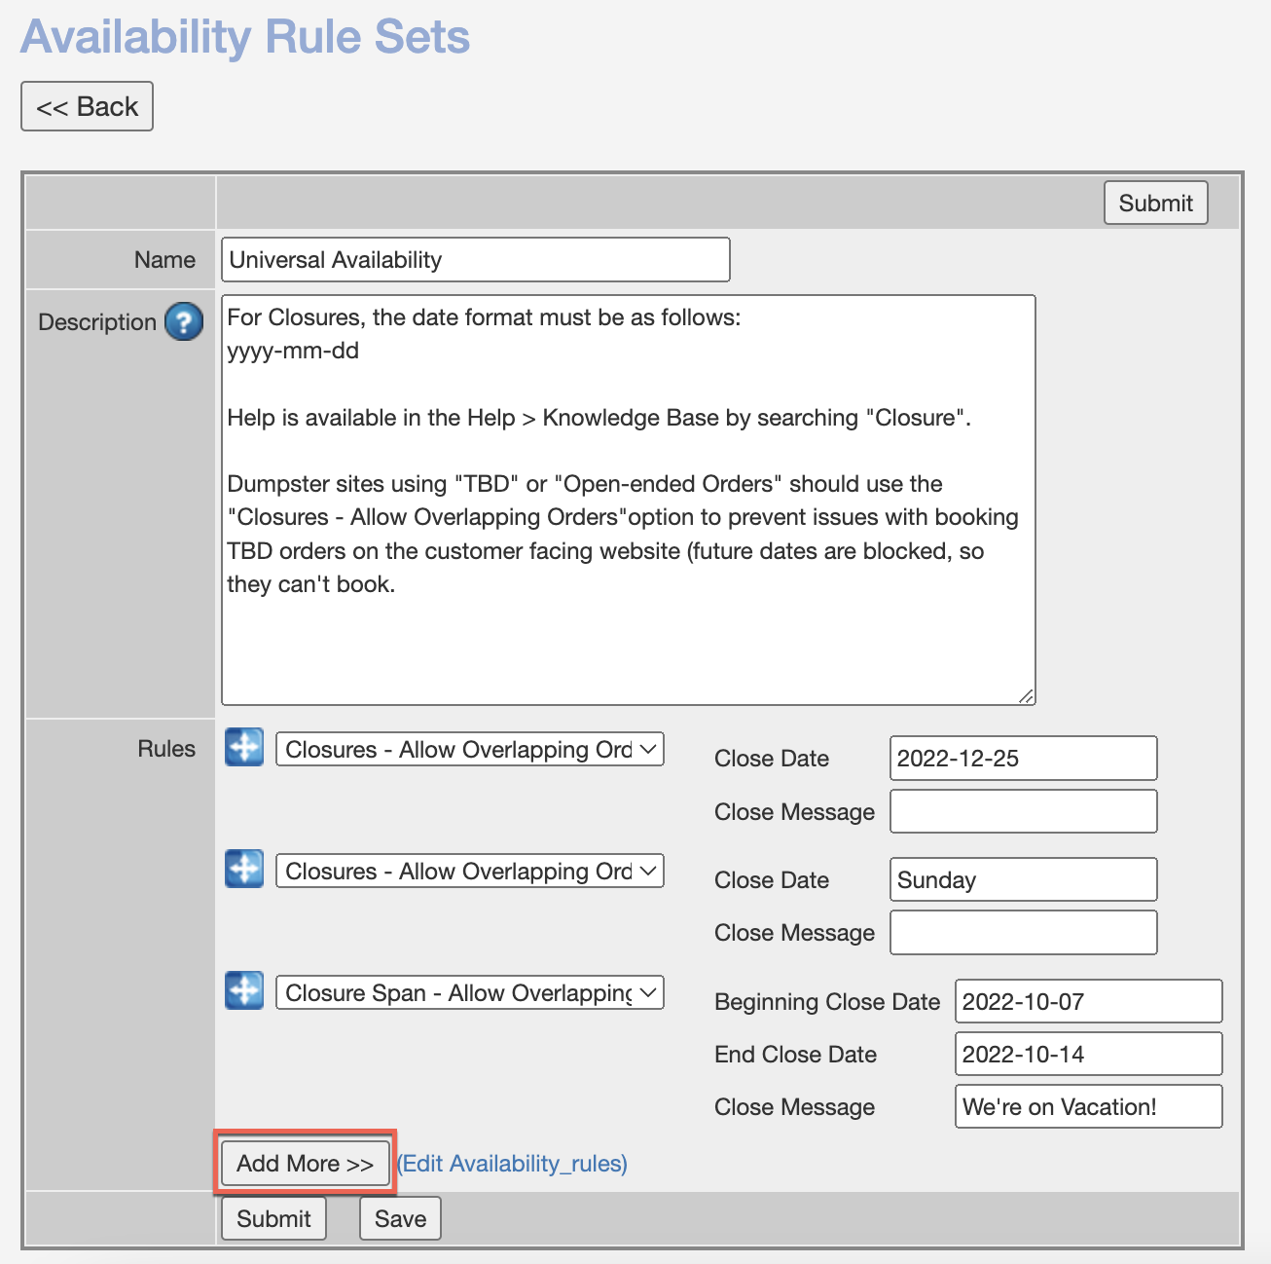
Task: Click the move icon beside the Closure Span rule
Action: tap(244, 990)
